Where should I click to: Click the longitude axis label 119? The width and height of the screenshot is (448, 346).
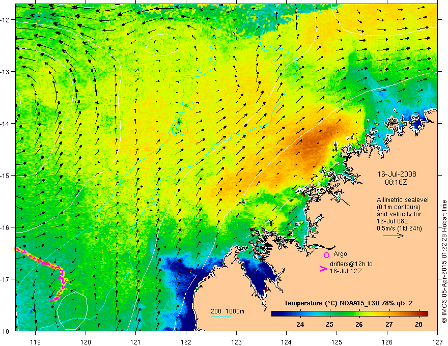click(36, 342)
